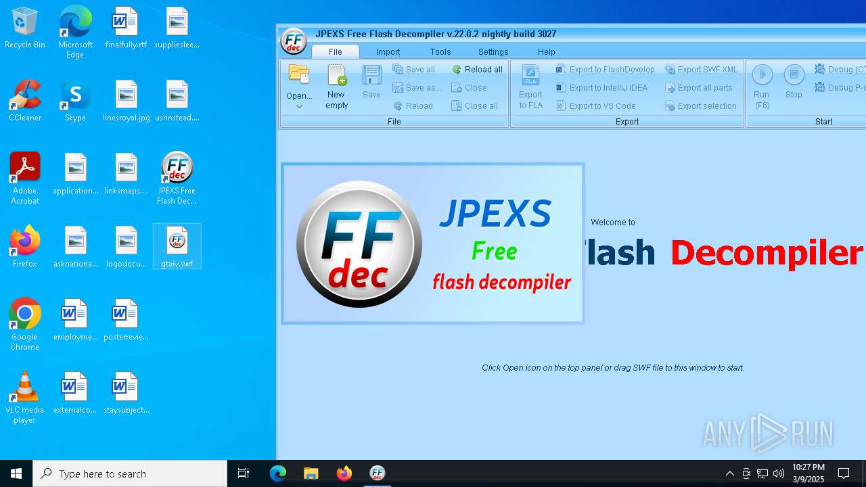
Task: Click the taskbar search box
Action: click(130, 473)
